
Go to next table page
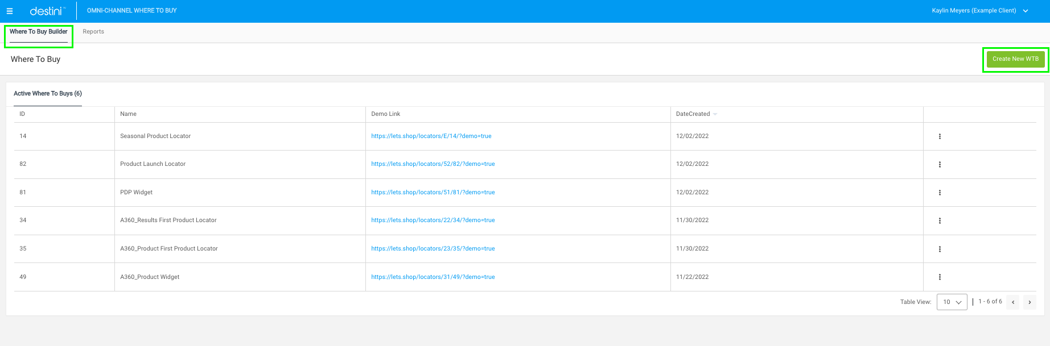pyautogui.click(x=1030, y=302)
